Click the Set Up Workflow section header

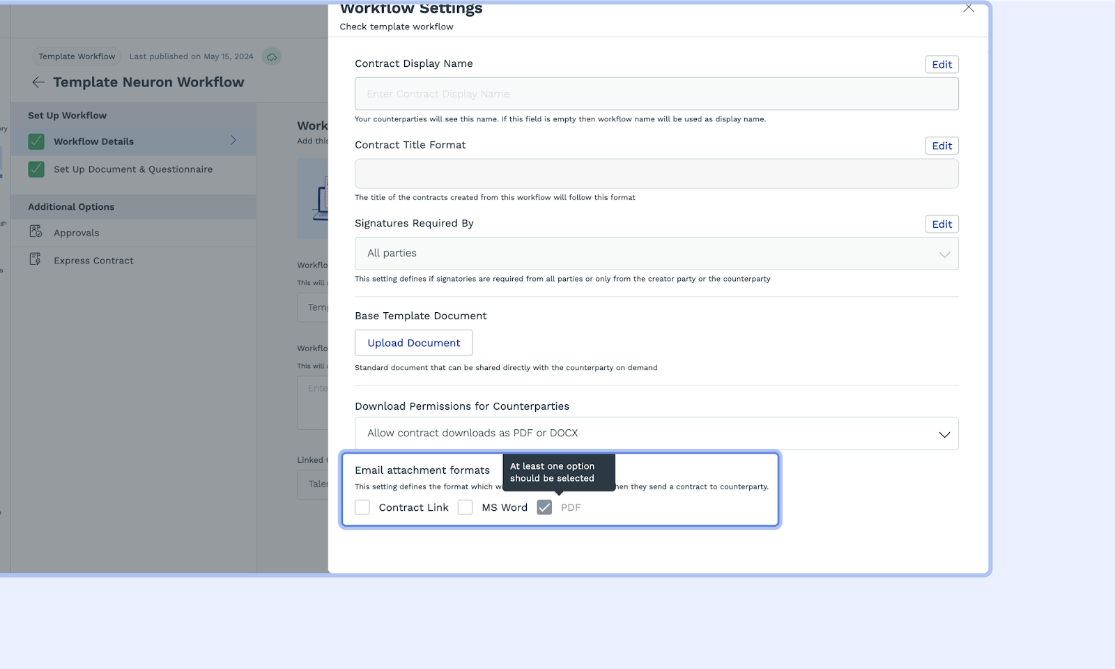coord(68,116)
